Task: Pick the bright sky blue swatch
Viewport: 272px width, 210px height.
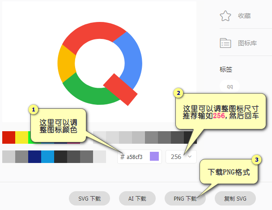Action: 47,157
